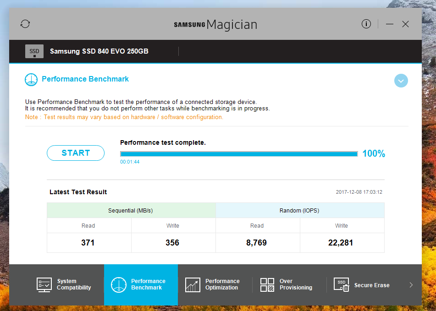Click the System Compatibility monitor icon
Screen dimensions: 436x311
(x=44, y=284)
